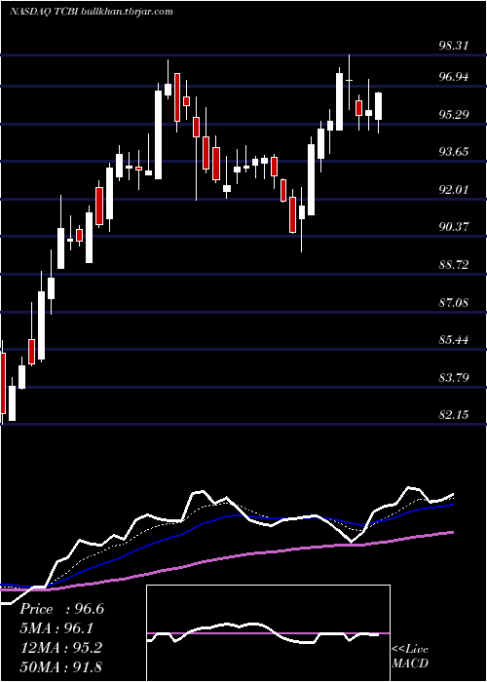Screen dimensions: 487x682
Task: Click the Price : 96.6 readout
Action: click(61, 609)
